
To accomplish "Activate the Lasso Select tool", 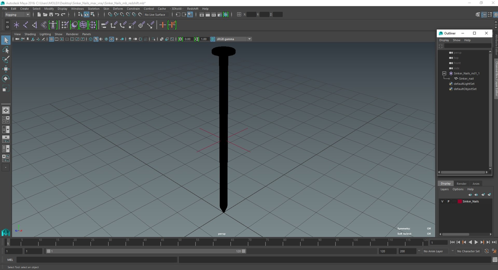I will point(6,50).
